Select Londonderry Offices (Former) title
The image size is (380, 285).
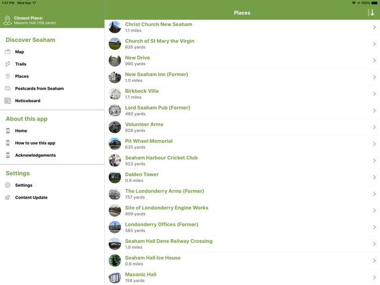click(x=162, y=224)
